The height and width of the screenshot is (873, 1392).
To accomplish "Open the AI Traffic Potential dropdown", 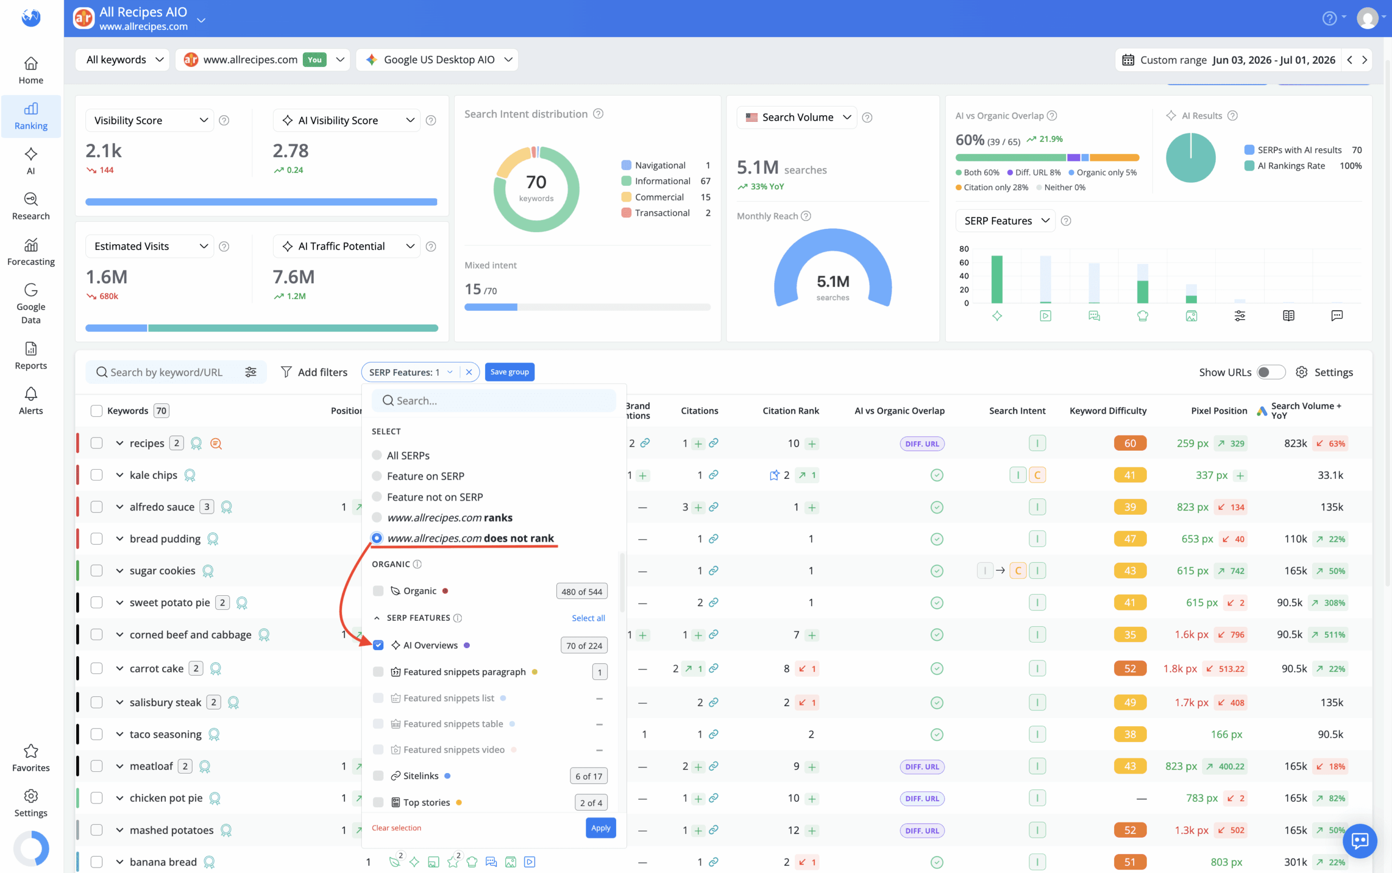I will [x=346, y=246].
